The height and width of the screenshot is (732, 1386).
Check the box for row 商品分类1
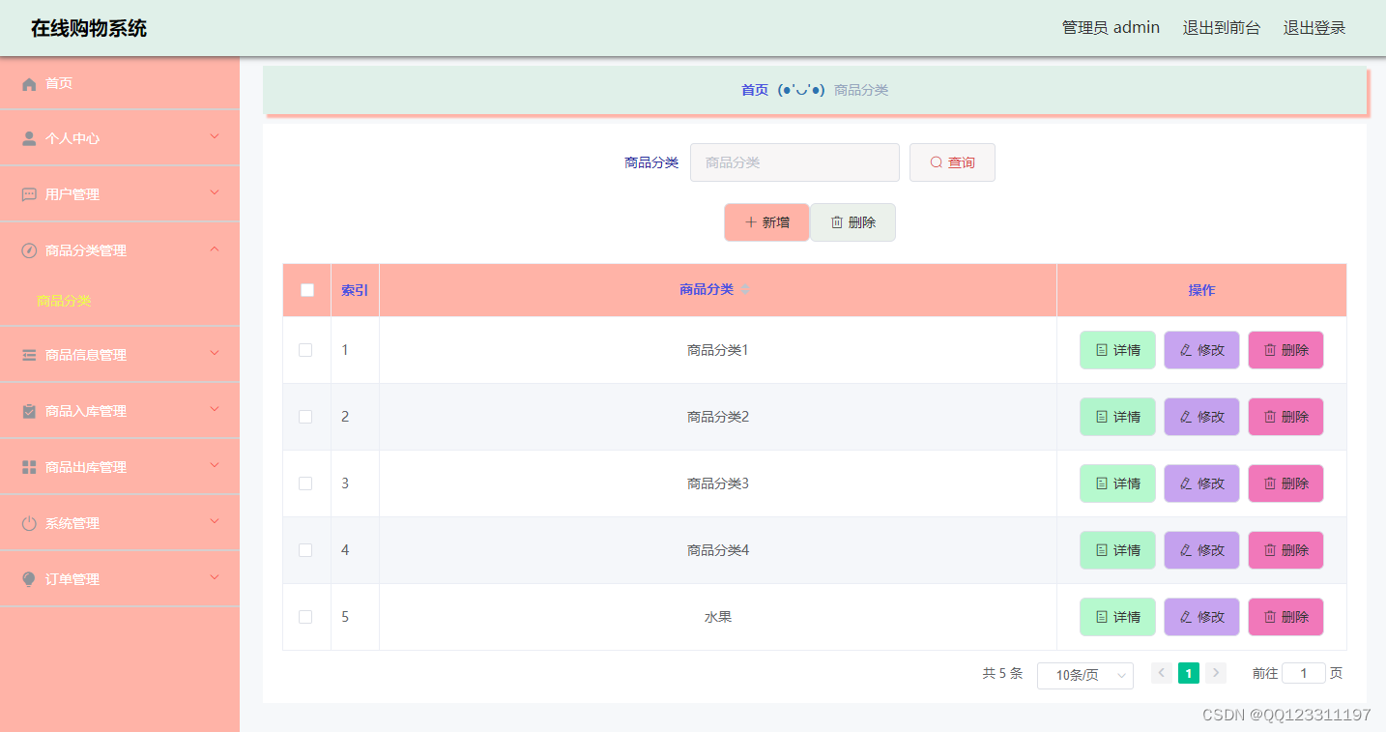coord(305,350)
